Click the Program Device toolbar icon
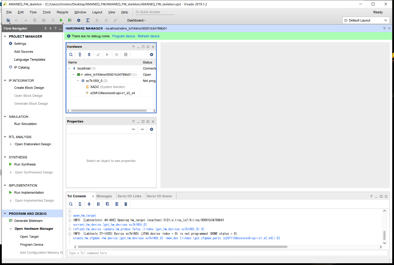This screenshot has width=394, height=265. pyautogui.click(x=70, y=20)
